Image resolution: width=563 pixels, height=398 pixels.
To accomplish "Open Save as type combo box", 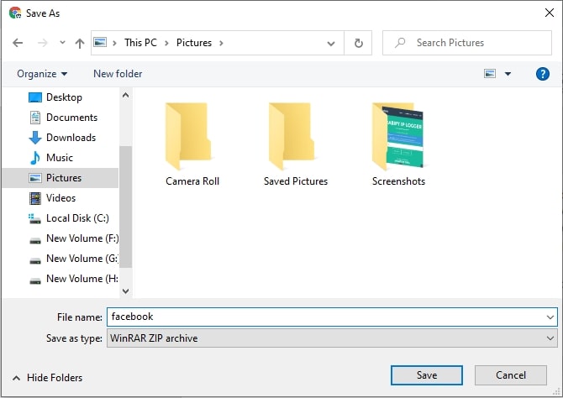I will [x=332, y=338].
